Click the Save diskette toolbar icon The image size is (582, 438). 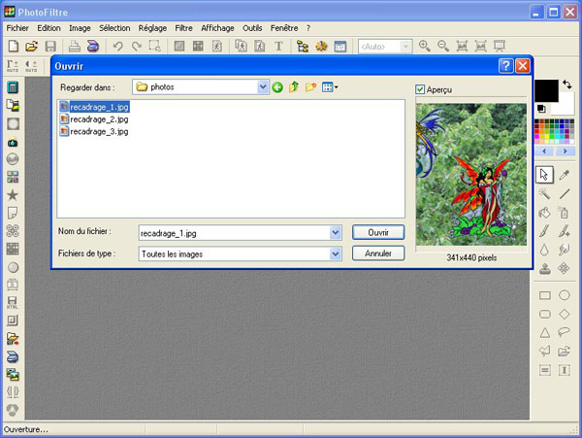pos(50,46)
